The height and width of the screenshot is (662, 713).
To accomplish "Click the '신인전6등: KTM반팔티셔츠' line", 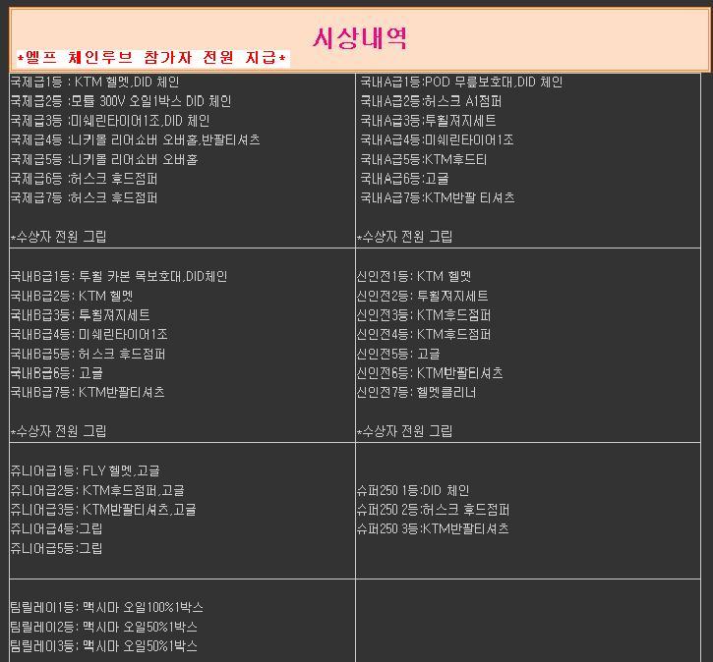I will click(x=430, y=373).
